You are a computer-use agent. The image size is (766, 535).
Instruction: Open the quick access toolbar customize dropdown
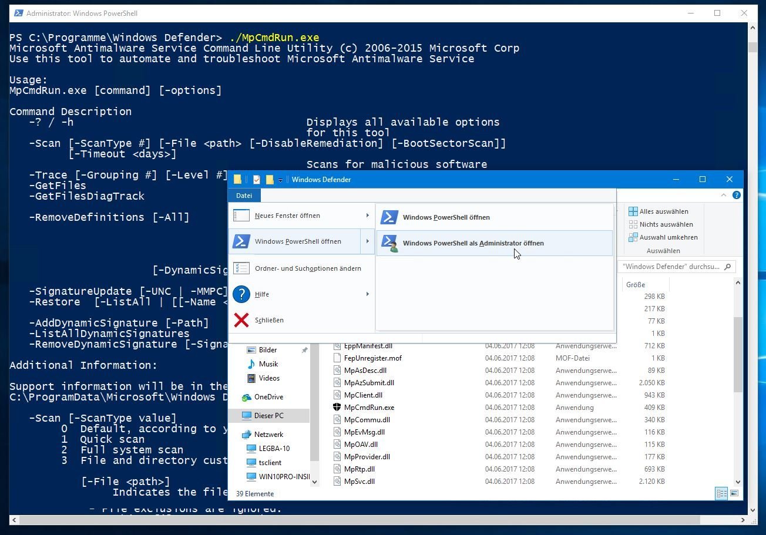click(281, 180)
